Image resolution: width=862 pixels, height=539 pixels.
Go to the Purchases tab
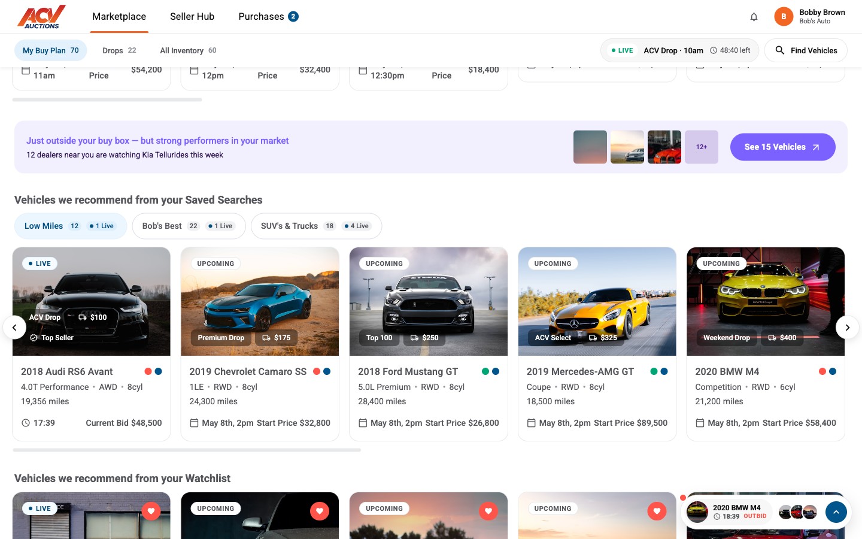pos(268,17)
